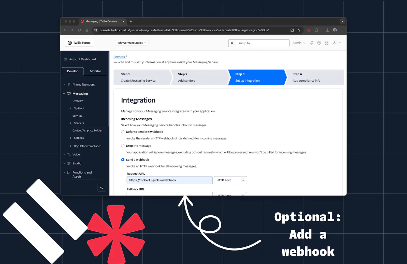This screenshot has height=264, width=407.
Task: Open Account Dashboard in the sidebar
Action: pos(82,59)
